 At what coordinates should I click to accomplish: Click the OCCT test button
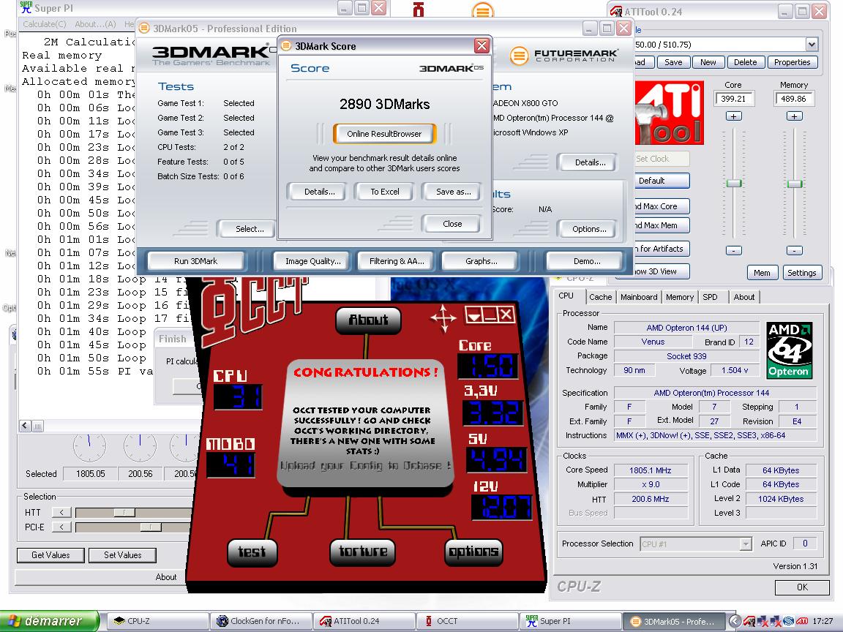252,552
